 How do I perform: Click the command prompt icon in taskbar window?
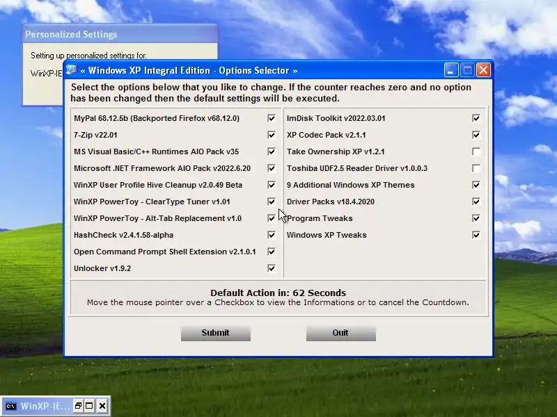(x=10, y=406)
